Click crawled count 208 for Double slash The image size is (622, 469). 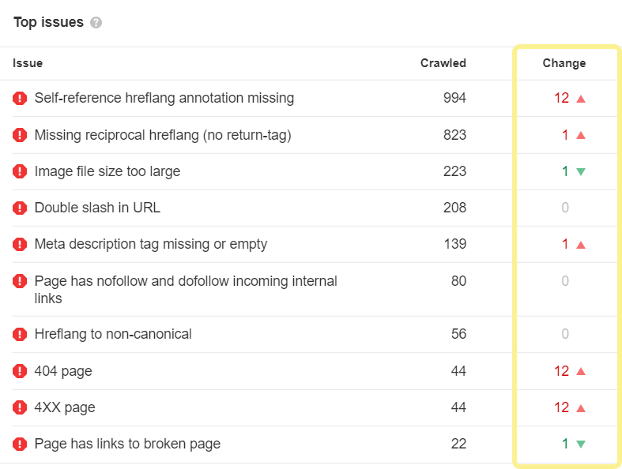pos(454,208)
